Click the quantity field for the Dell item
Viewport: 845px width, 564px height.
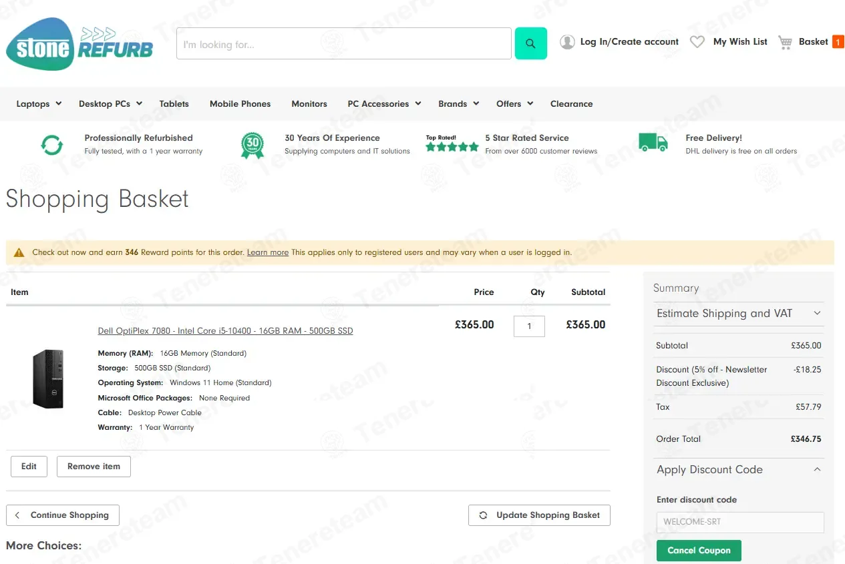[529, 326]
